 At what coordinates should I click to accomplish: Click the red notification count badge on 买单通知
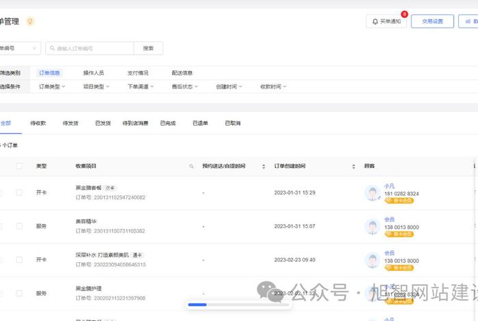[404, 14]
